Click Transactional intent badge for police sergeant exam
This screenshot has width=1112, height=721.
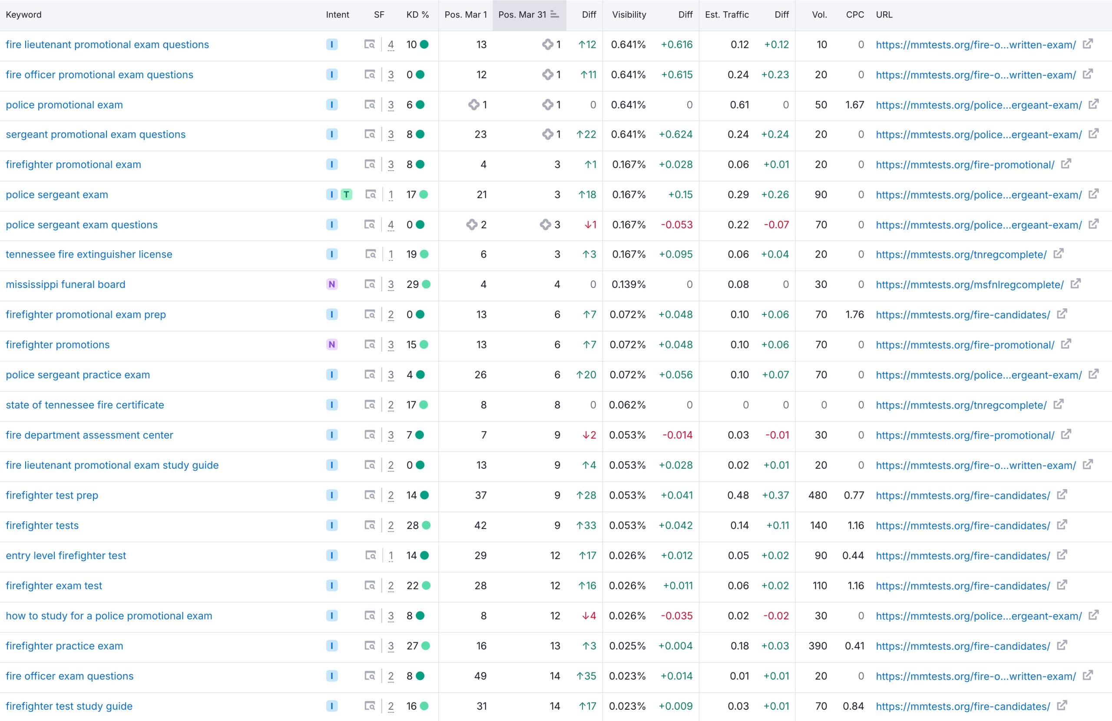click(x=346, y=195)
